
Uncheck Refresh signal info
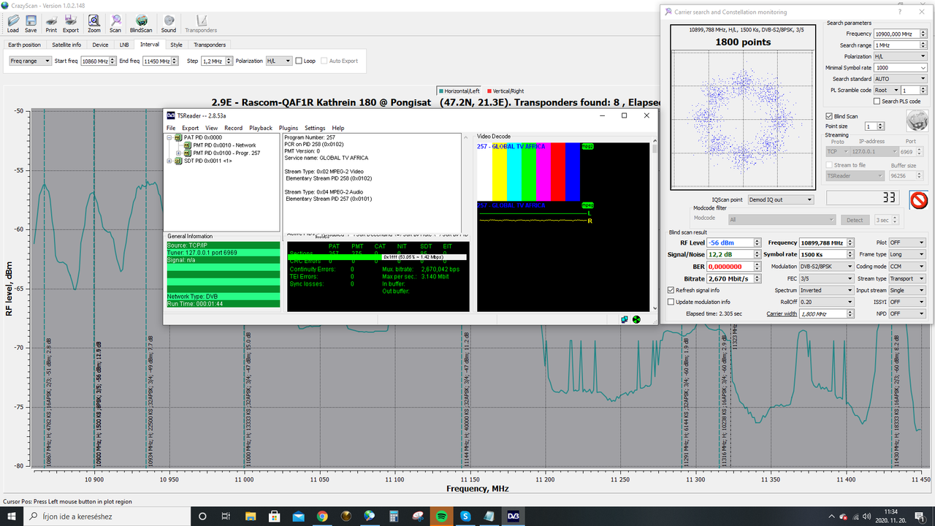coord(671,290)
